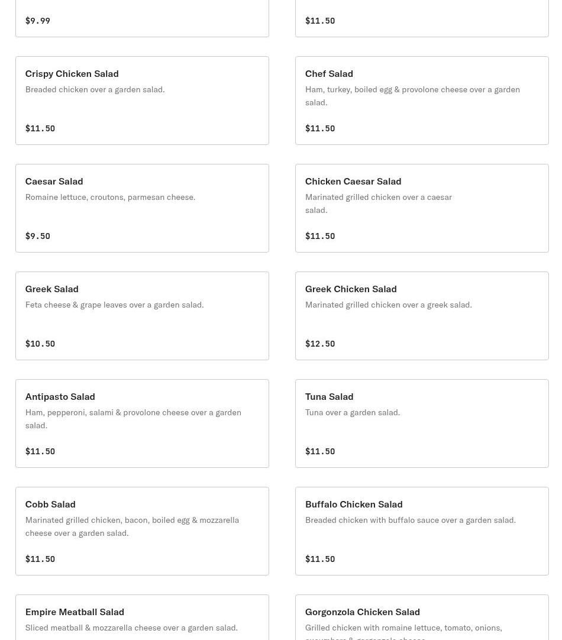Open the Crispy Chicken Salad item

(142, 101)
